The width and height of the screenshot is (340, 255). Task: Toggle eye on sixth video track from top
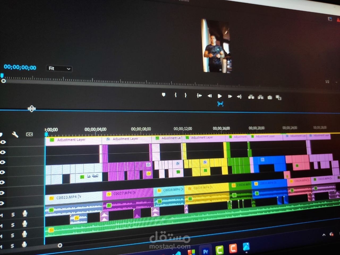click(x=2, y=193)
